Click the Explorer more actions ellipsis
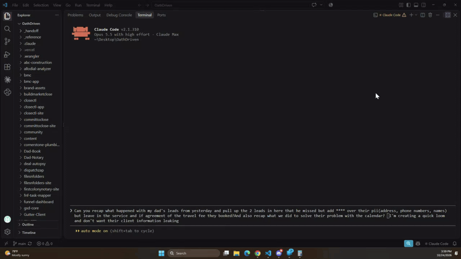 [x=57, y=15]
